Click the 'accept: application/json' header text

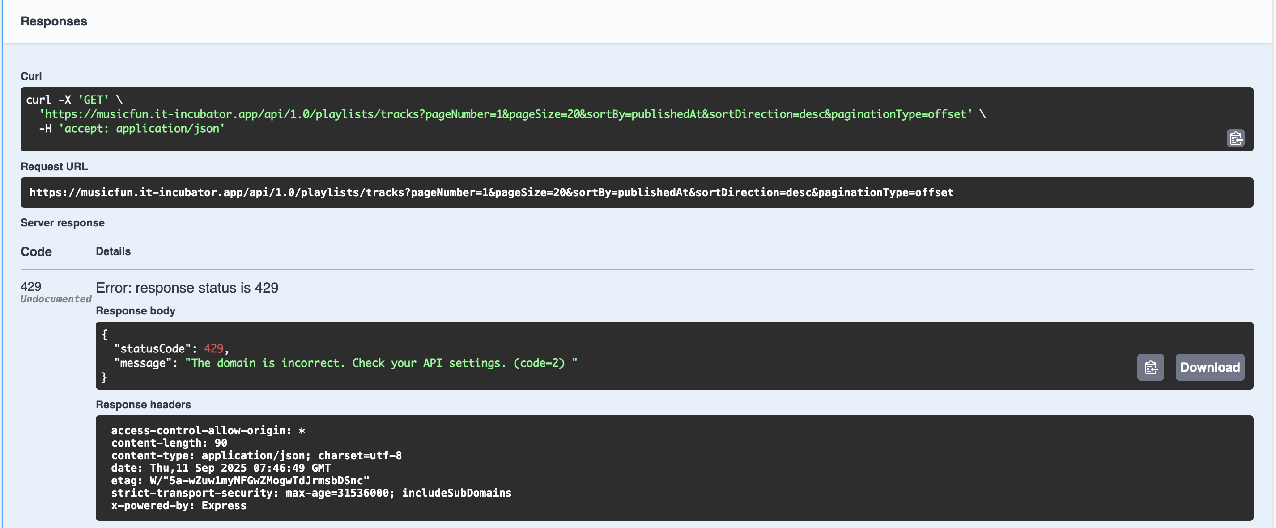coord(142,129)
